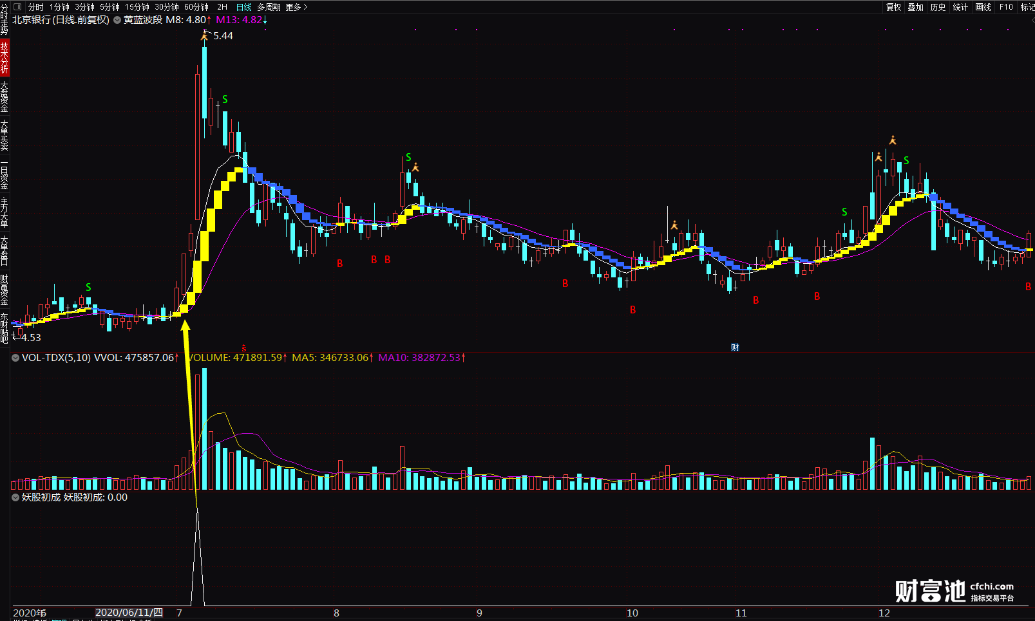Click the 叠加 overlay button

(916, 7)
